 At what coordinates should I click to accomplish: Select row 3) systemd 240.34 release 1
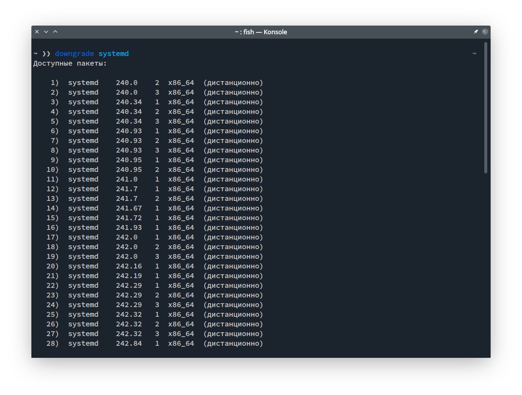[155, 102]
